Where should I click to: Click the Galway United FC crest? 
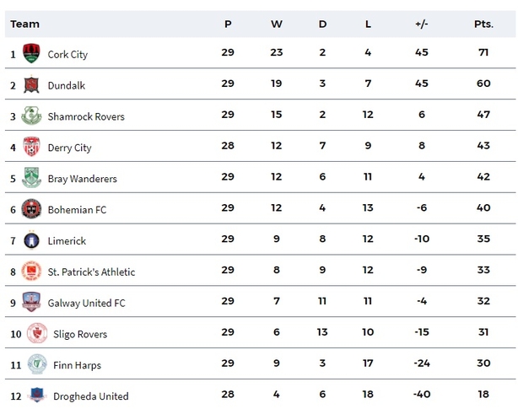(x=31, y=302)
